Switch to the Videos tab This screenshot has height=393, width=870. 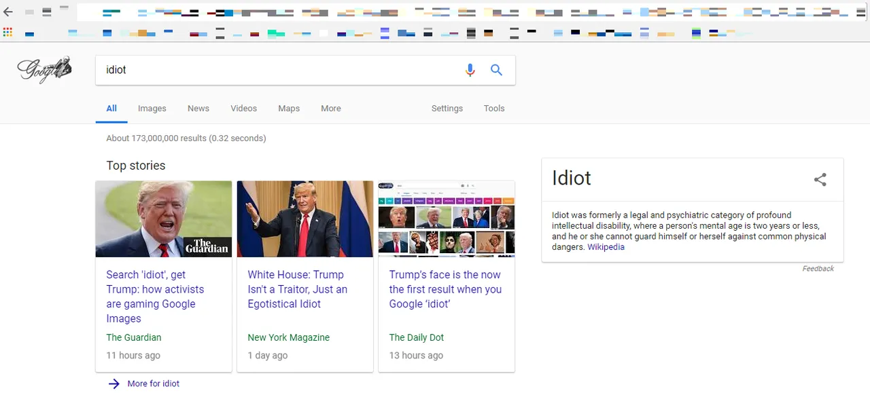click(x=244, y=109)
